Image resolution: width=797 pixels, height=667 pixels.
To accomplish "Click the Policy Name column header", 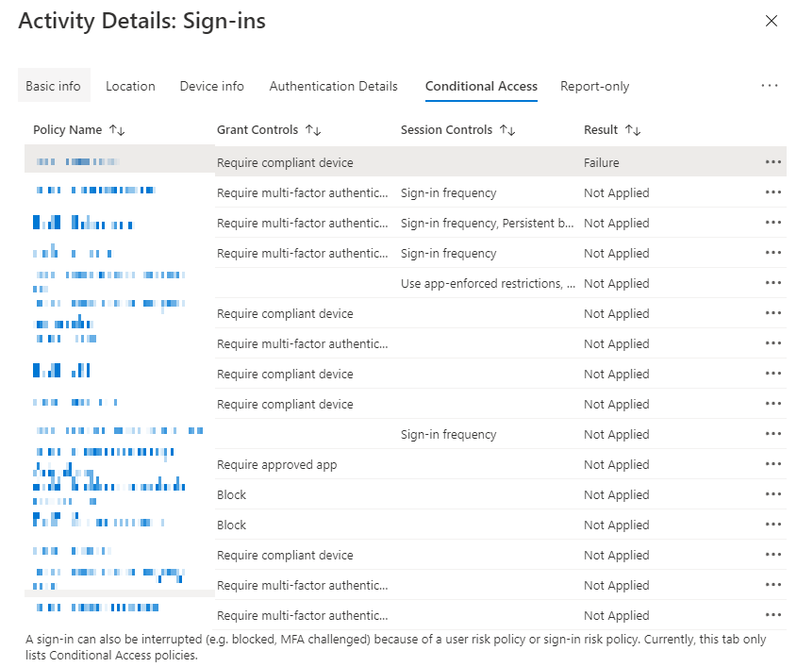I will click(x=67, y=130).
